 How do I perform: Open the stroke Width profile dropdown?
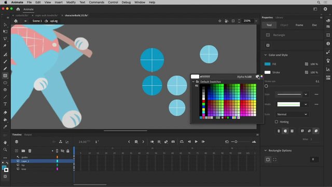(306, 104)
